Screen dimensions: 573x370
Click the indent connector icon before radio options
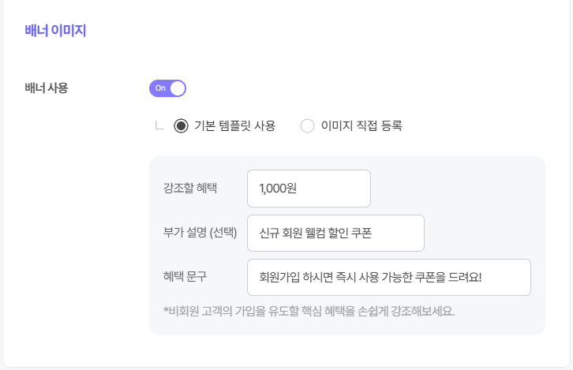(159, 125)
